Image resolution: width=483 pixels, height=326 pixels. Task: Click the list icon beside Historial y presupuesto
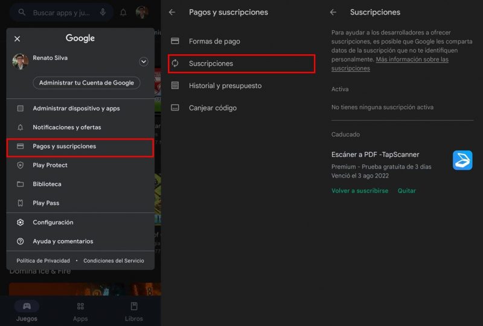pyautogui.click(x=175, y=85)
